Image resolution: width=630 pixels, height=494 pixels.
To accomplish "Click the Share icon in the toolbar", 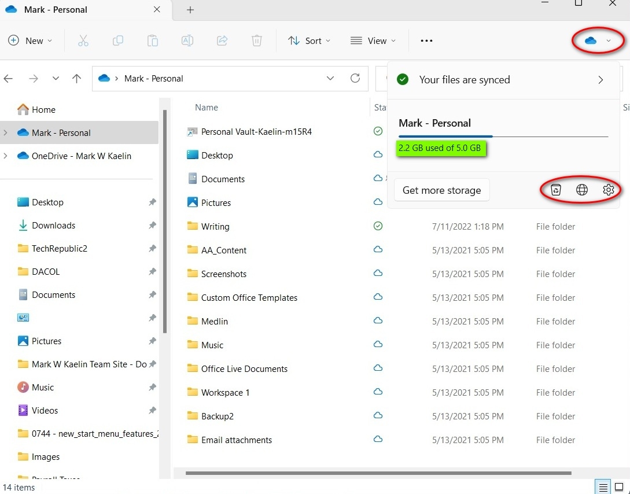I will coord(222,40).
